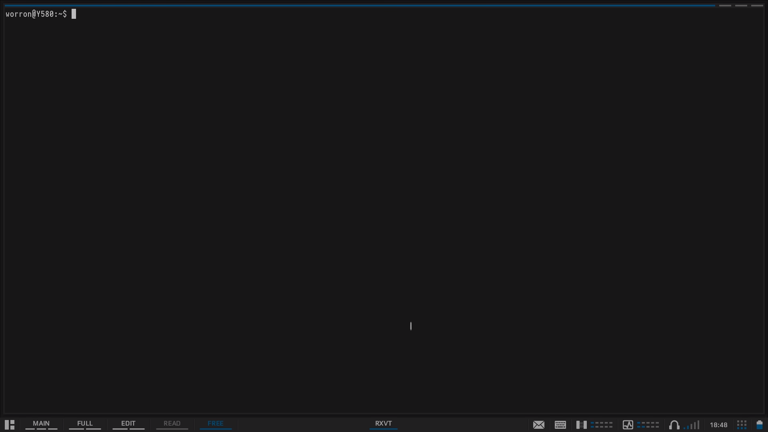Switch to the MAIN workspace
Viewport: 768px width, 432px height.
[x=41, y=424]
